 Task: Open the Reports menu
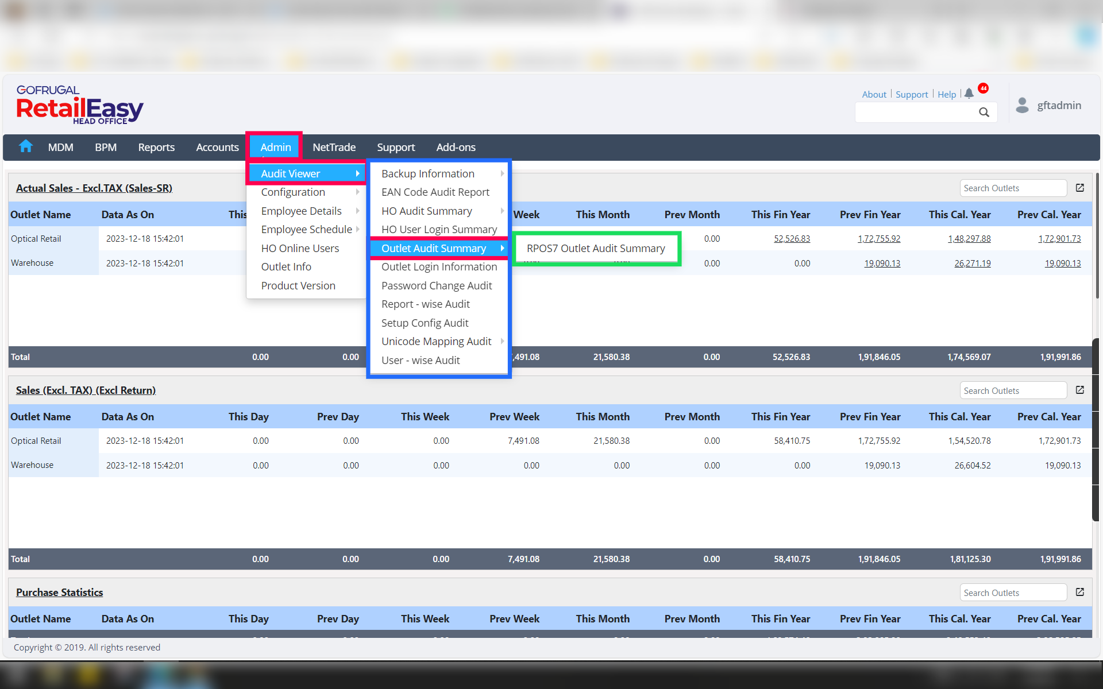(x=156, y=148)
